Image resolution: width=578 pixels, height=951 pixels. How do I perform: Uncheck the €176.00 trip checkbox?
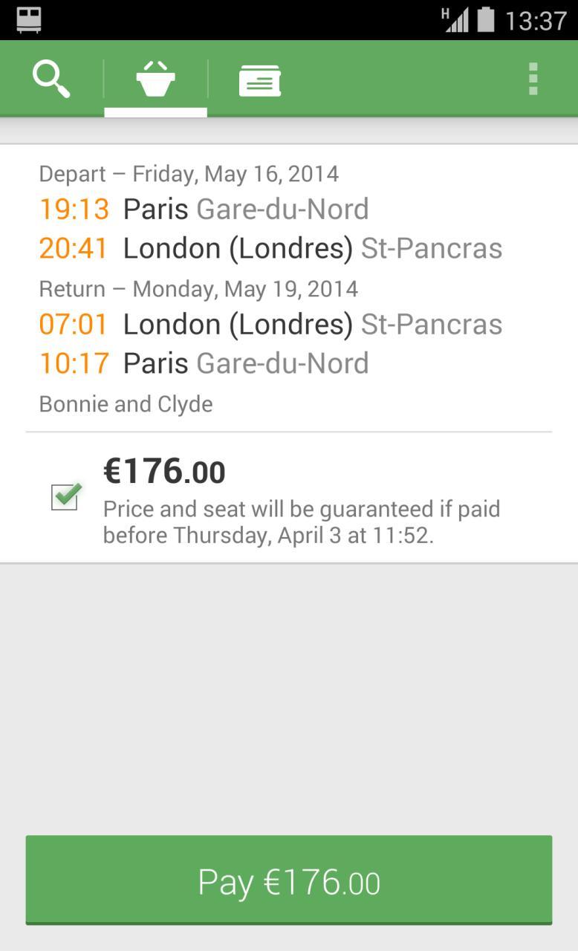pyautogui.click(x=65, y=496)
